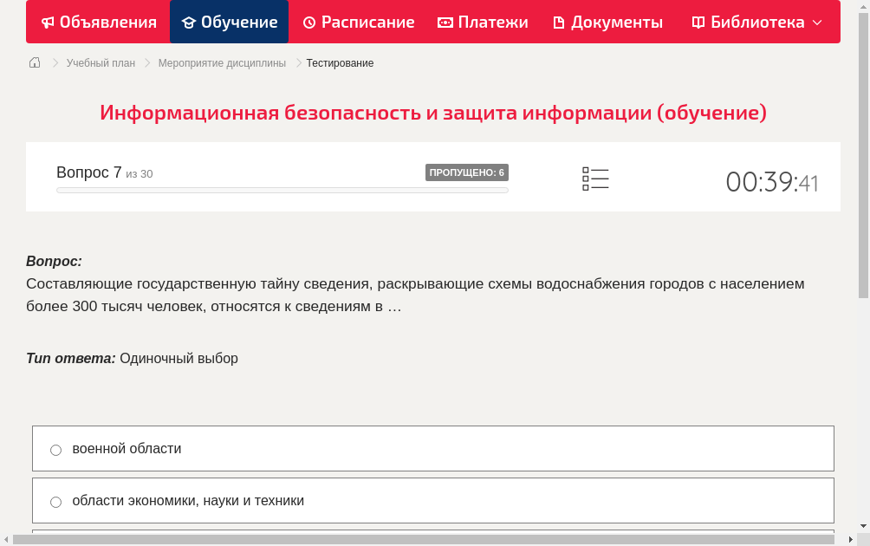
Task: Expand the Библиотека dropdown chevron
Action: (814, 22)
